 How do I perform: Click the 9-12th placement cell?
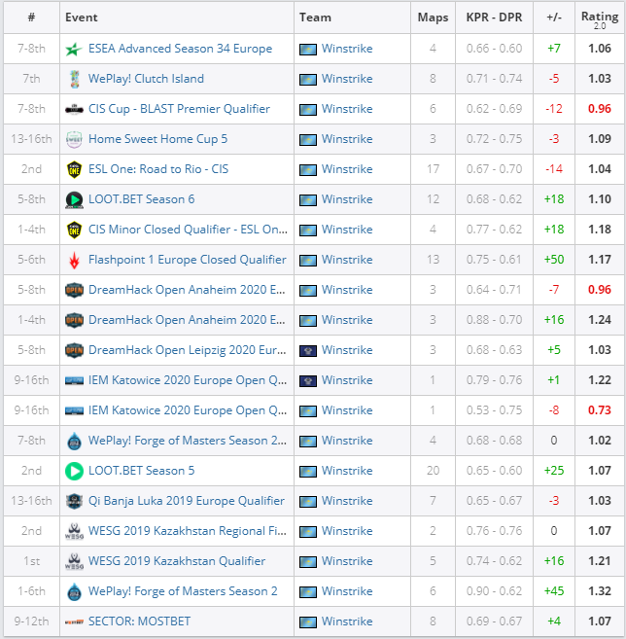(x=31, y=621)
